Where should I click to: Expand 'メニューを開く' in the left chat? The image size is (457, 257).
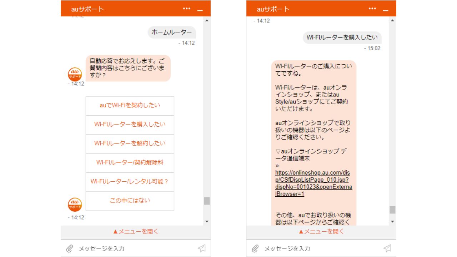(136, 232)
